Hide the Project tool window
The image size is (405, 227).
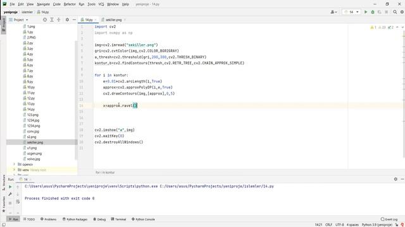(x=74, y=20)
